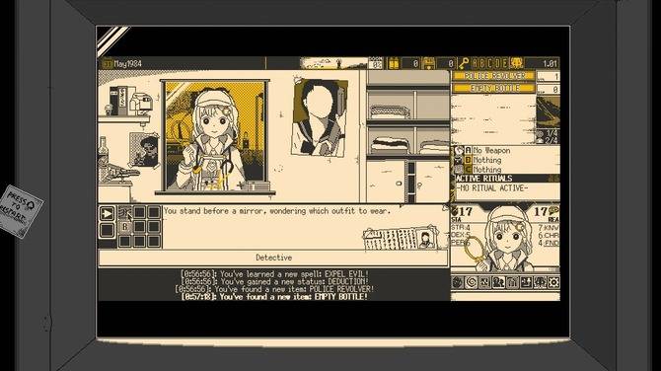
Task: Select the POLICE REVOLVER inventory item
Action: (493, 76)
